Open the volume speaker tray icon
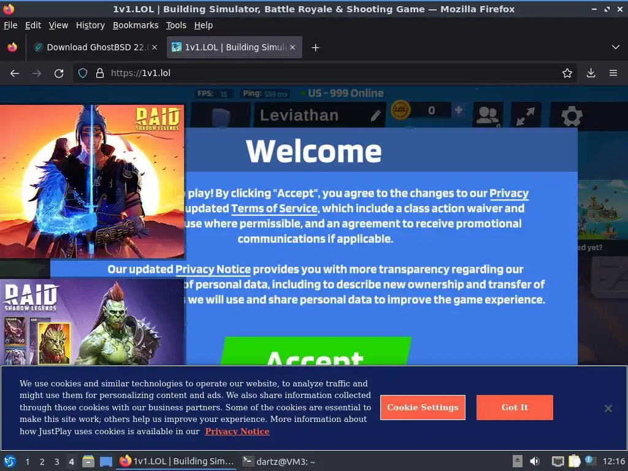Screen dimensions: 628x471 [534, 461]
